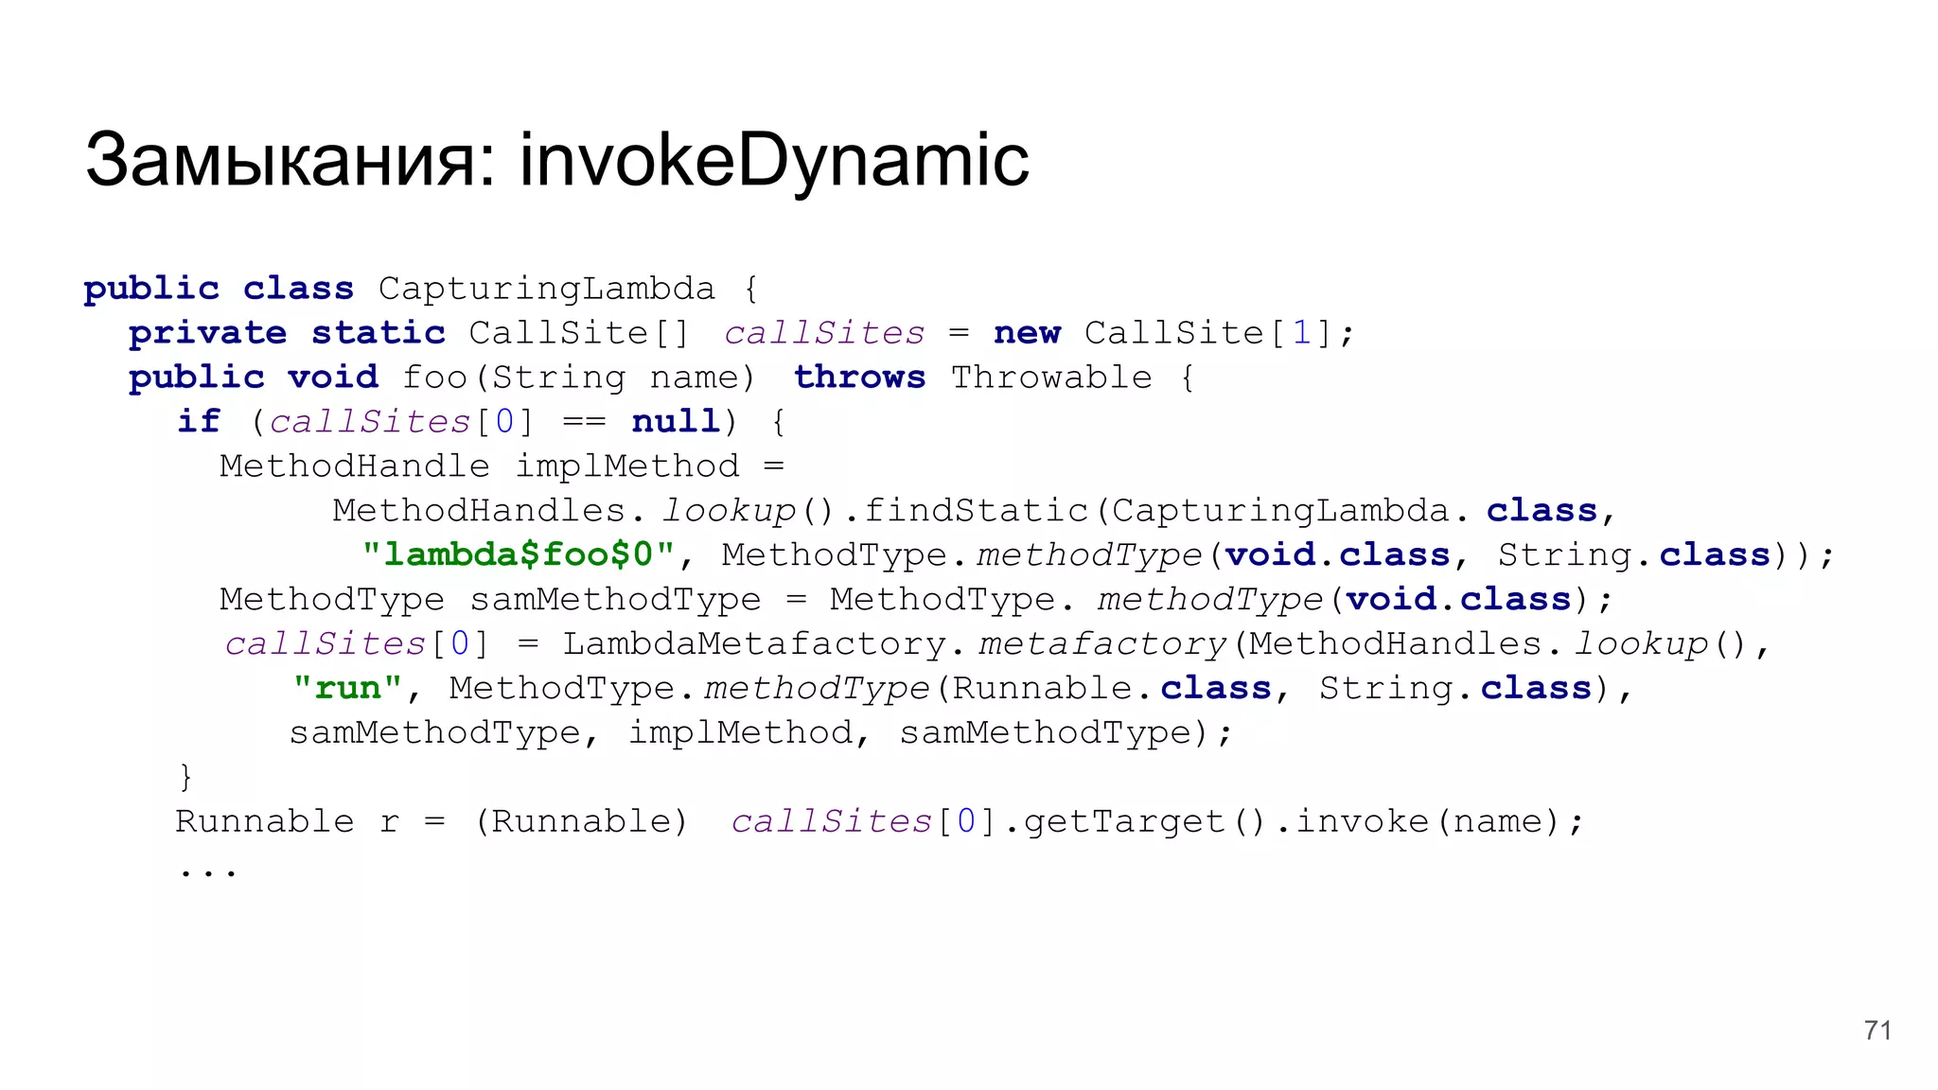Click the slide title 'Замыкания: invokeDynamic'
Image resolution: width=1938 pixels, height=1090 pixels.
coord(557,160)
